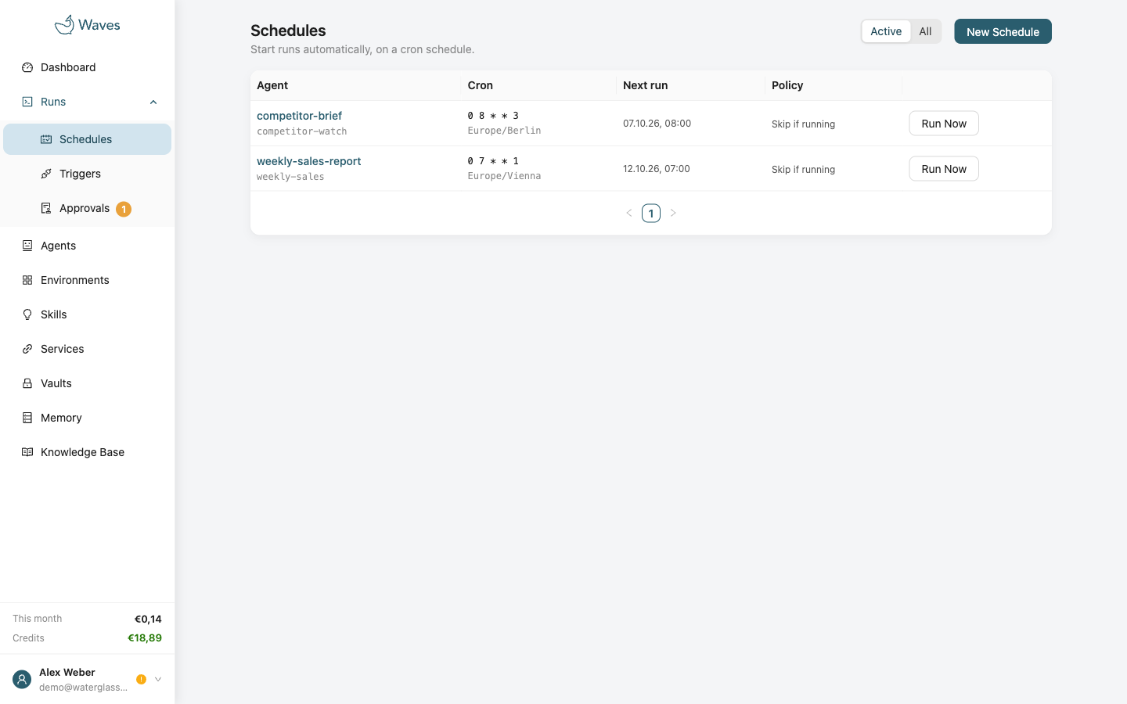Image resolution: width=1127 pixels, height=704 pixels.
Task: Open the Dashboard menu item
Action: 88,67
